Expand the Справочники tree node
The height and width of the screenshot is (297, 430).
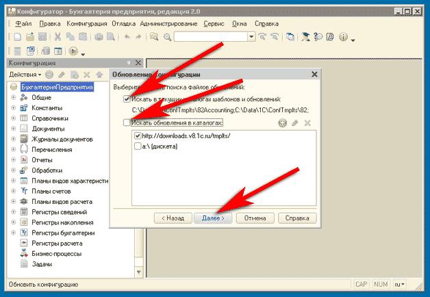click(13, 118)
